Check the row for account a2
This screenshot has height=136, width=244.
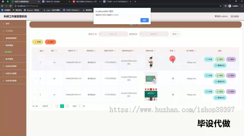[35, 79]
